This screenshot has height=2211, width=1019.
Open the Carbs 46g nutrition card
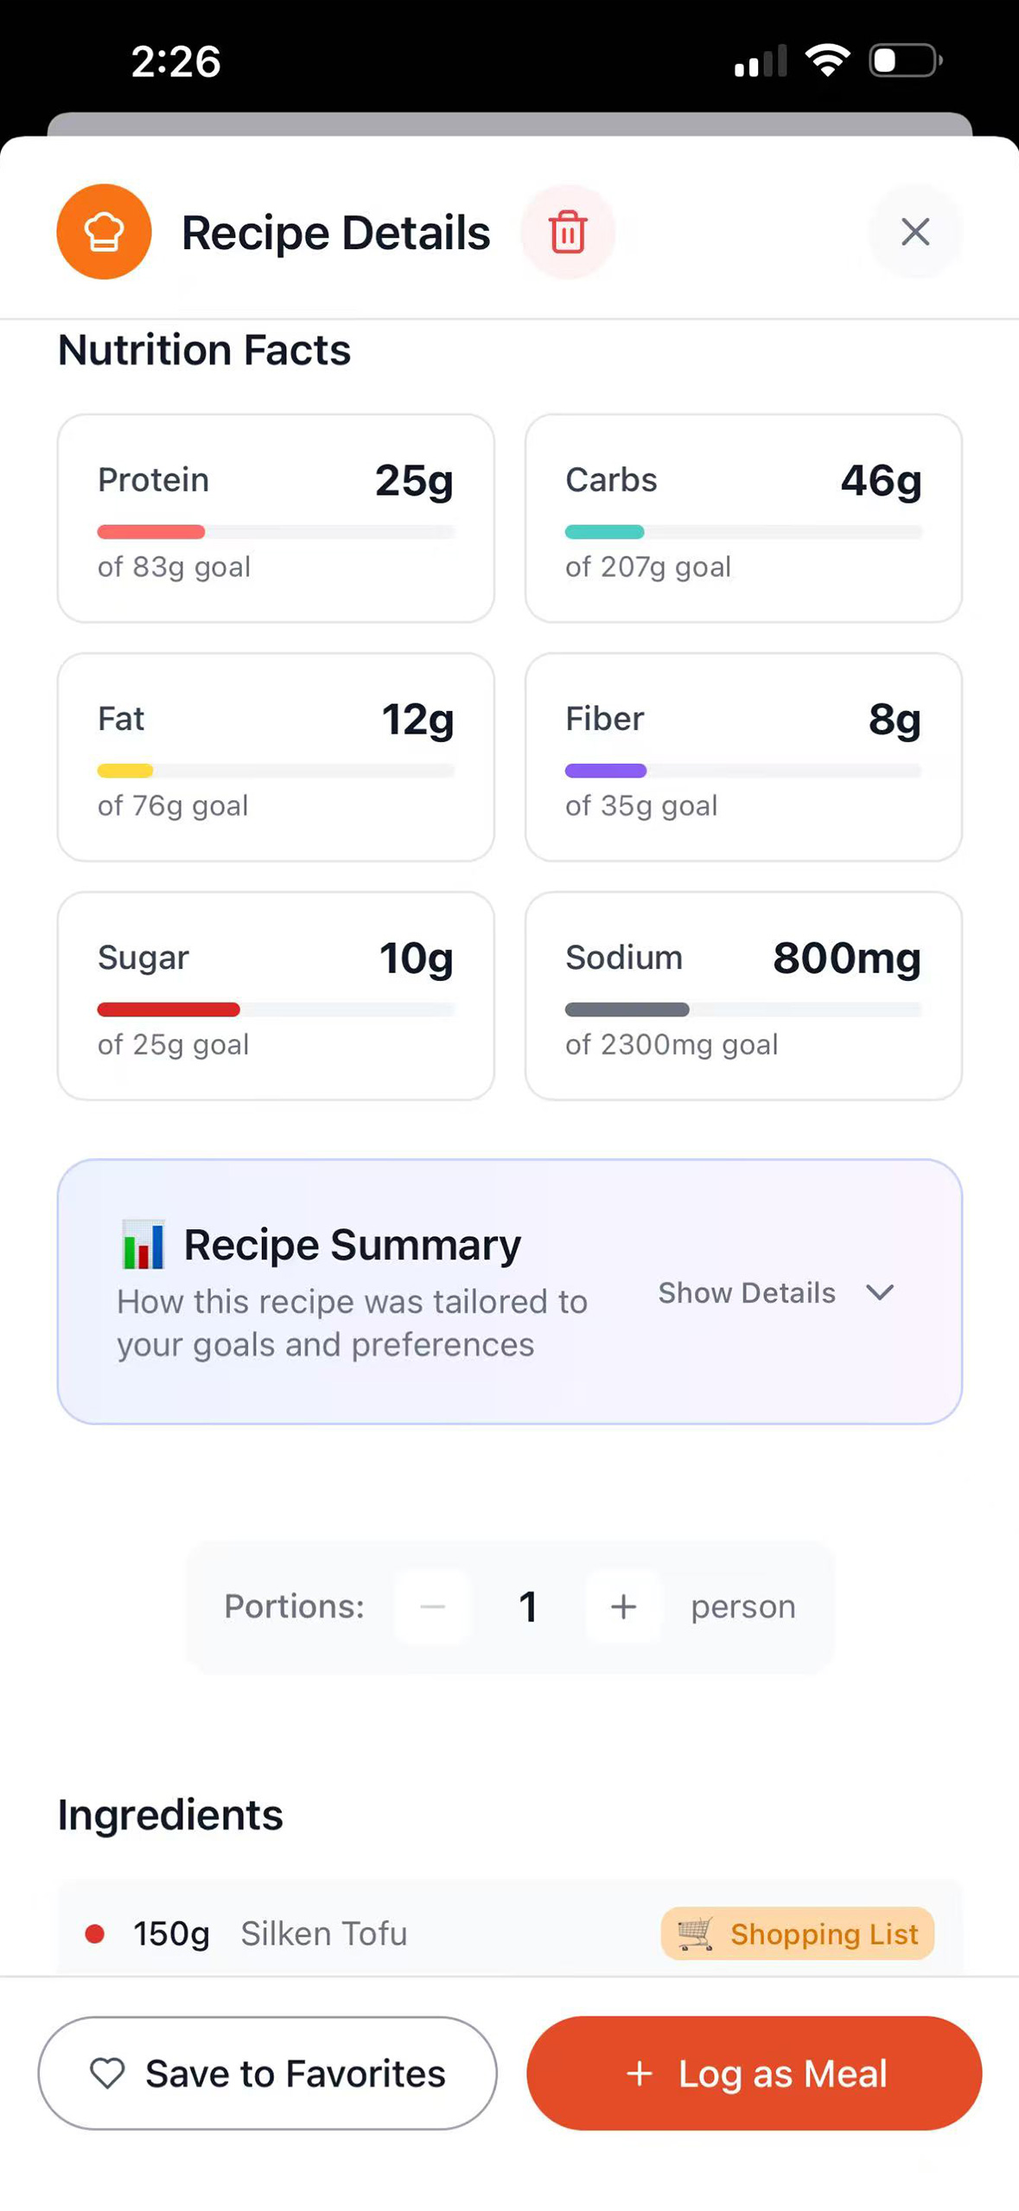(x=743, y=517)
